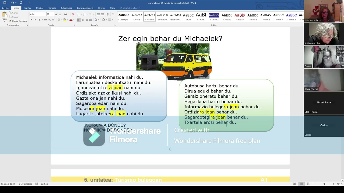Open Portapapeles pane launcher

27,25
